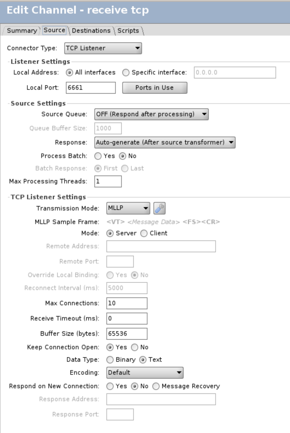
Task: Choose Binary data type
Action: click(x=110, y=360)
